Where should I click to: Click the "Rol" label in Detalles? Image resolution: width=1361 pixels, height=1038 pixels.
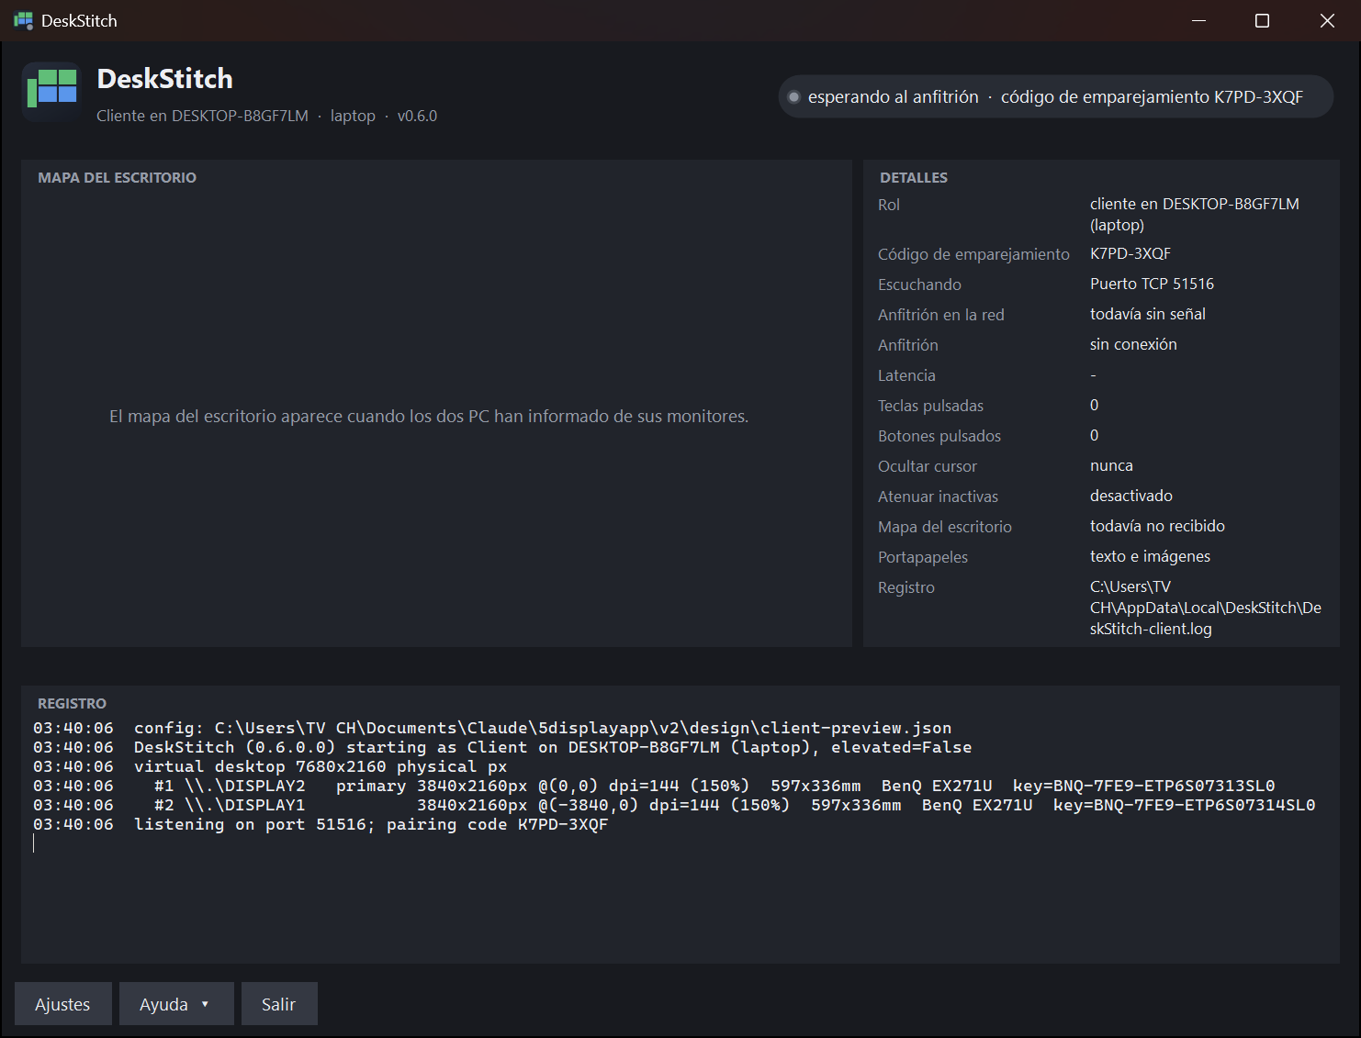889,205
